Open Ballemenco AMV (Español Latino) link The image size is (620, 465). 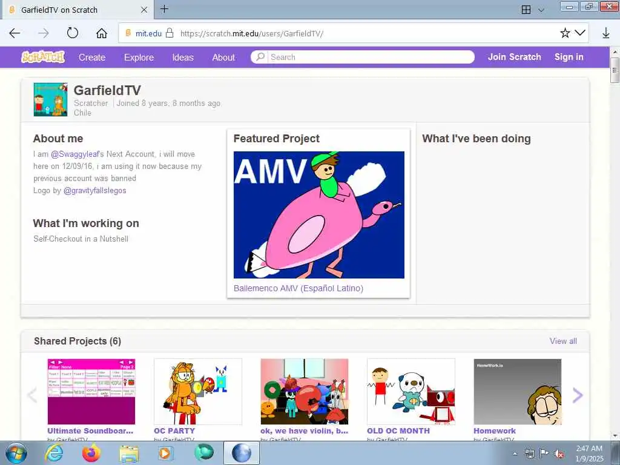pyautogui.click(x=298, y=288)
